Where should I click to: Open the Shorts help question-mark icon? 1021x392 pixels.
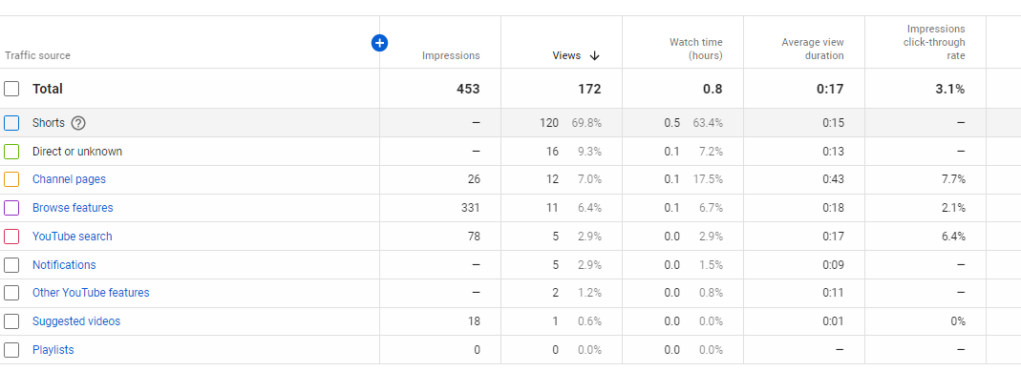[x=78, y=123]
